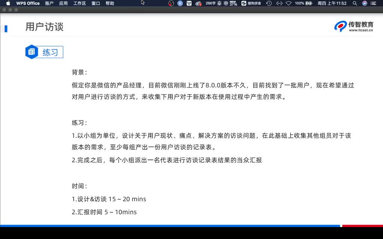This screenshot has width=383, height=239.
Task: Click the line starting 1.以小组为单位
Action: coord(211,136)
